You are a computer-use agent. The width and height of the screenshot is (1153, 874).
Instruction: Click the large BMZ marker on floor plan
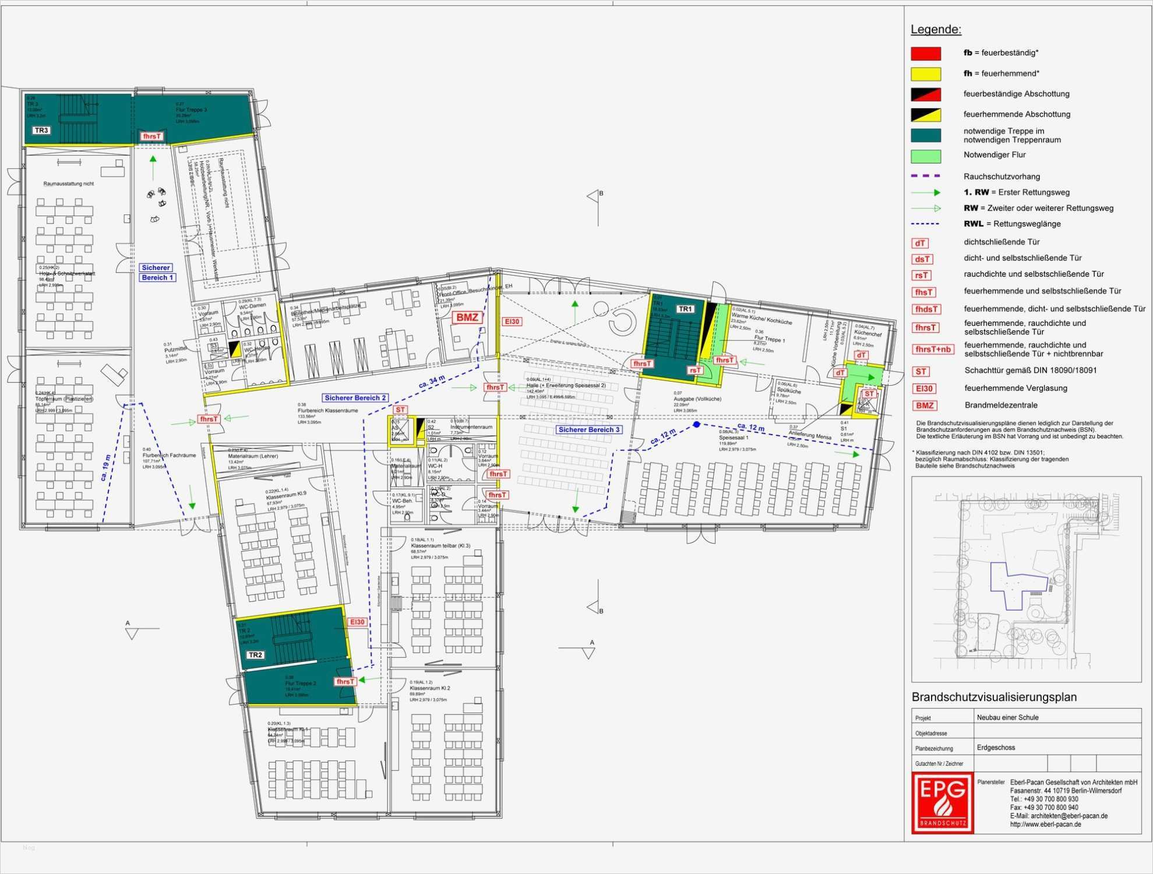[x=467, y=318]
